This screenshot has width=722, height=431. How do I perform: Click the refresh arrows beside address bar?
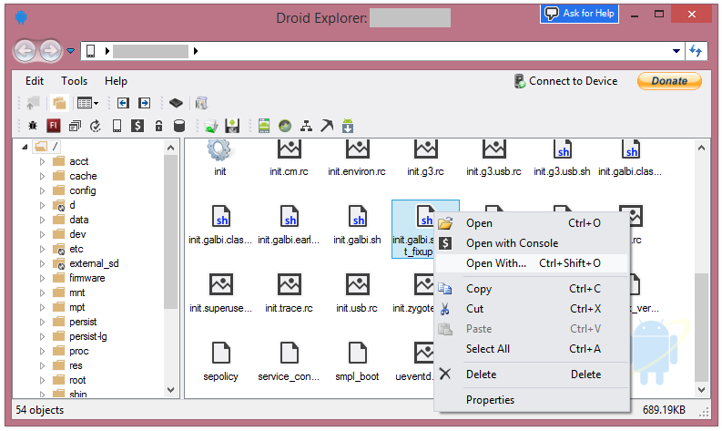(x=696, y=51)
